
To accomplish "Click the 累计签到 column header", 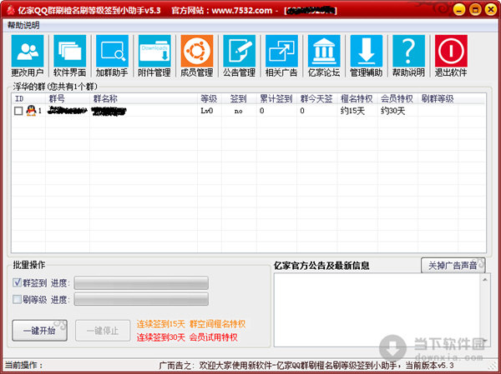I will coord(276,99).
